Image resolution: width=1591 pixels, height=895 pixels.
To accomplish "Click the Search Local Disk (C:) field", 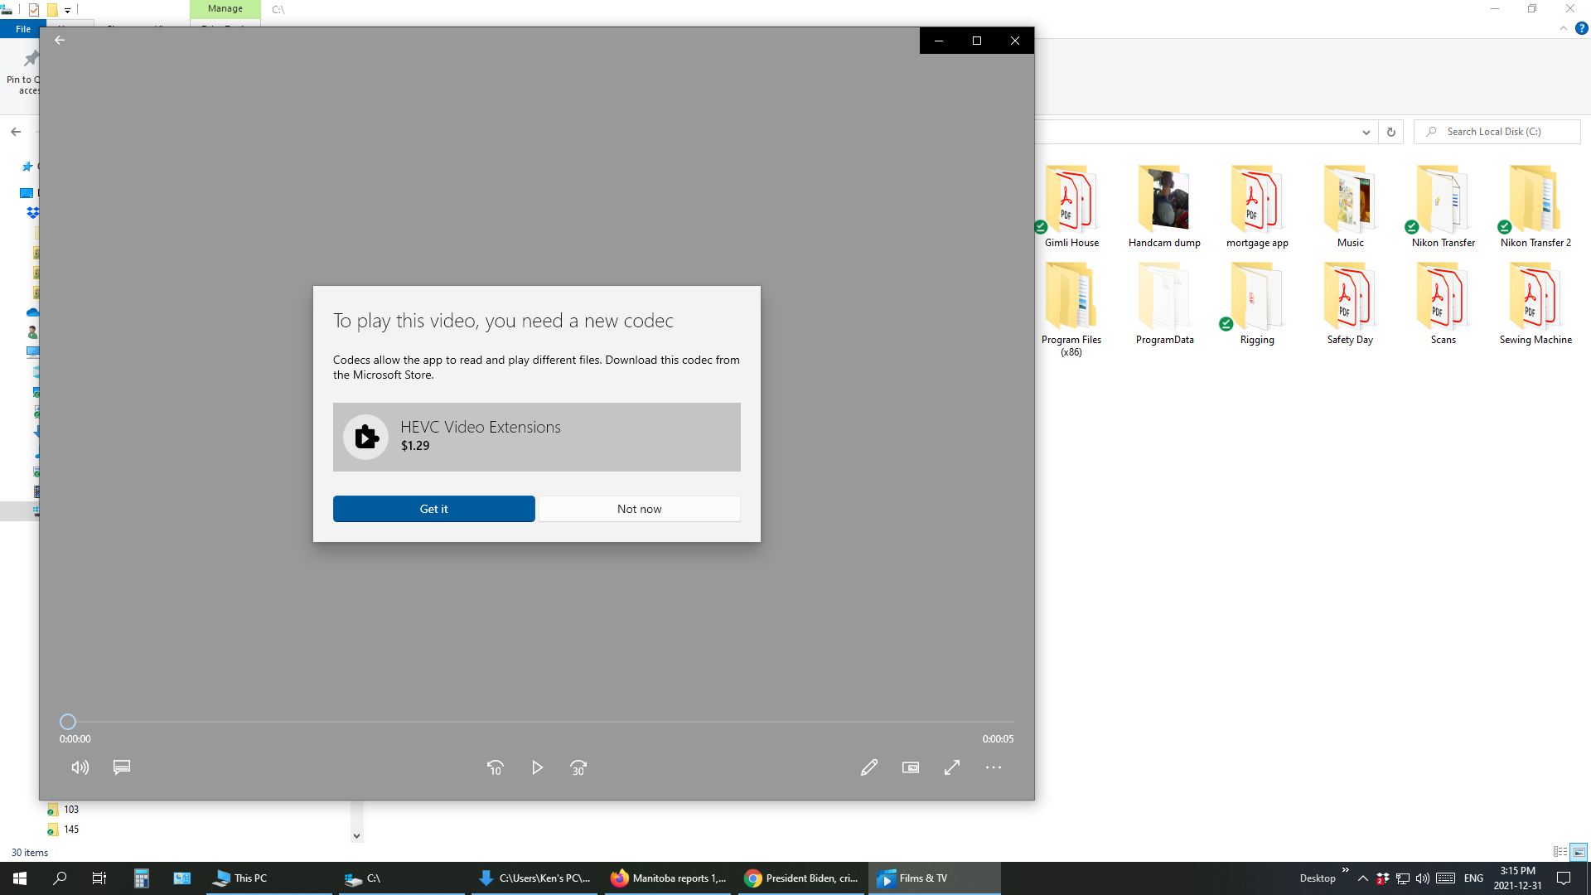I will tap(1497, 132).
